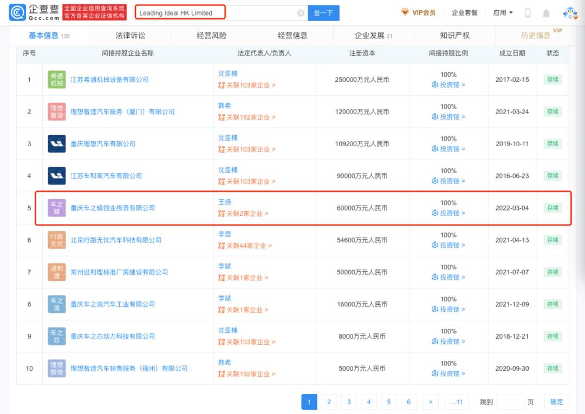Clear the search box with the X icon

(x=301, y=13)
